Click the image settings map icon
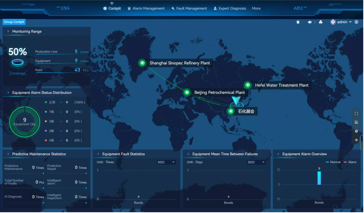Viewport: 364px width, 213px height. (356, 122)
